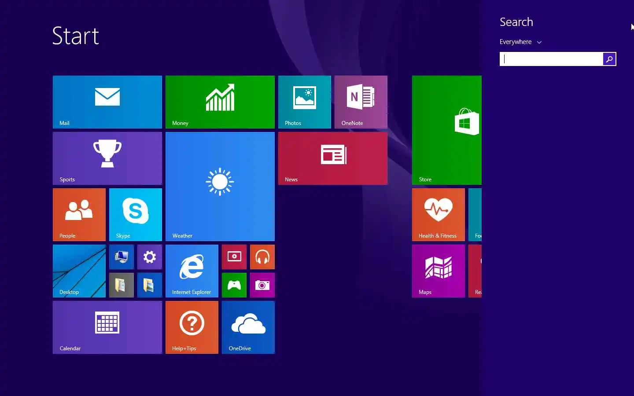The width and height of the screenshot is (634, 396).
Task: Launch Internet Explorer tile
Action: click(192, 271)
